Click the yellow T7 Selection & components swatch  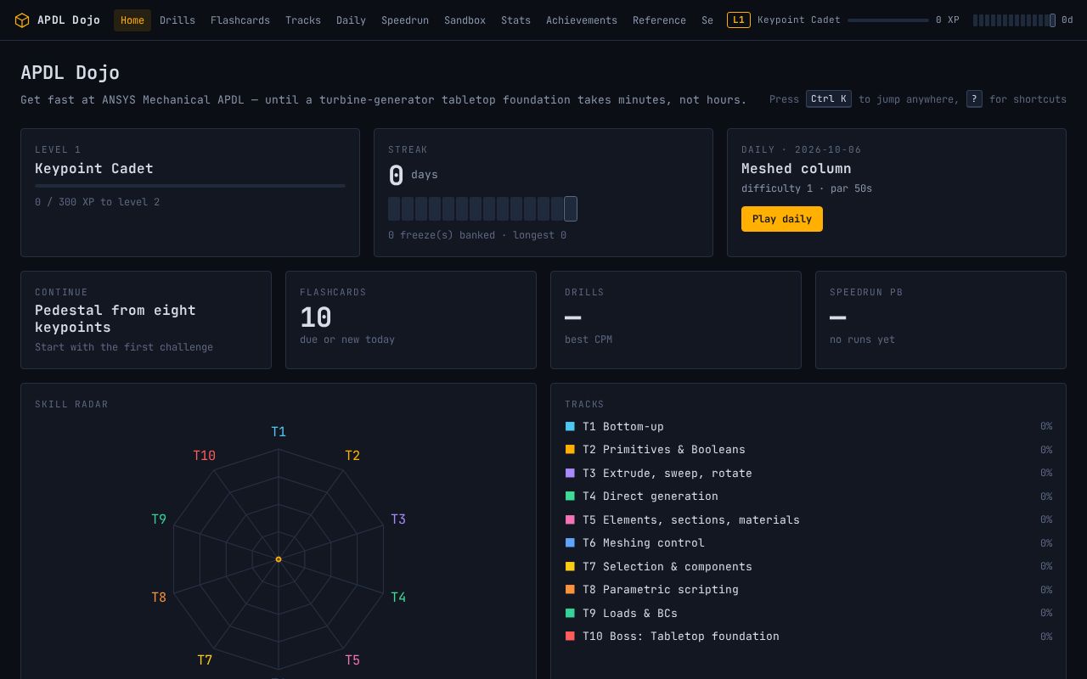(x=570, y=566)
